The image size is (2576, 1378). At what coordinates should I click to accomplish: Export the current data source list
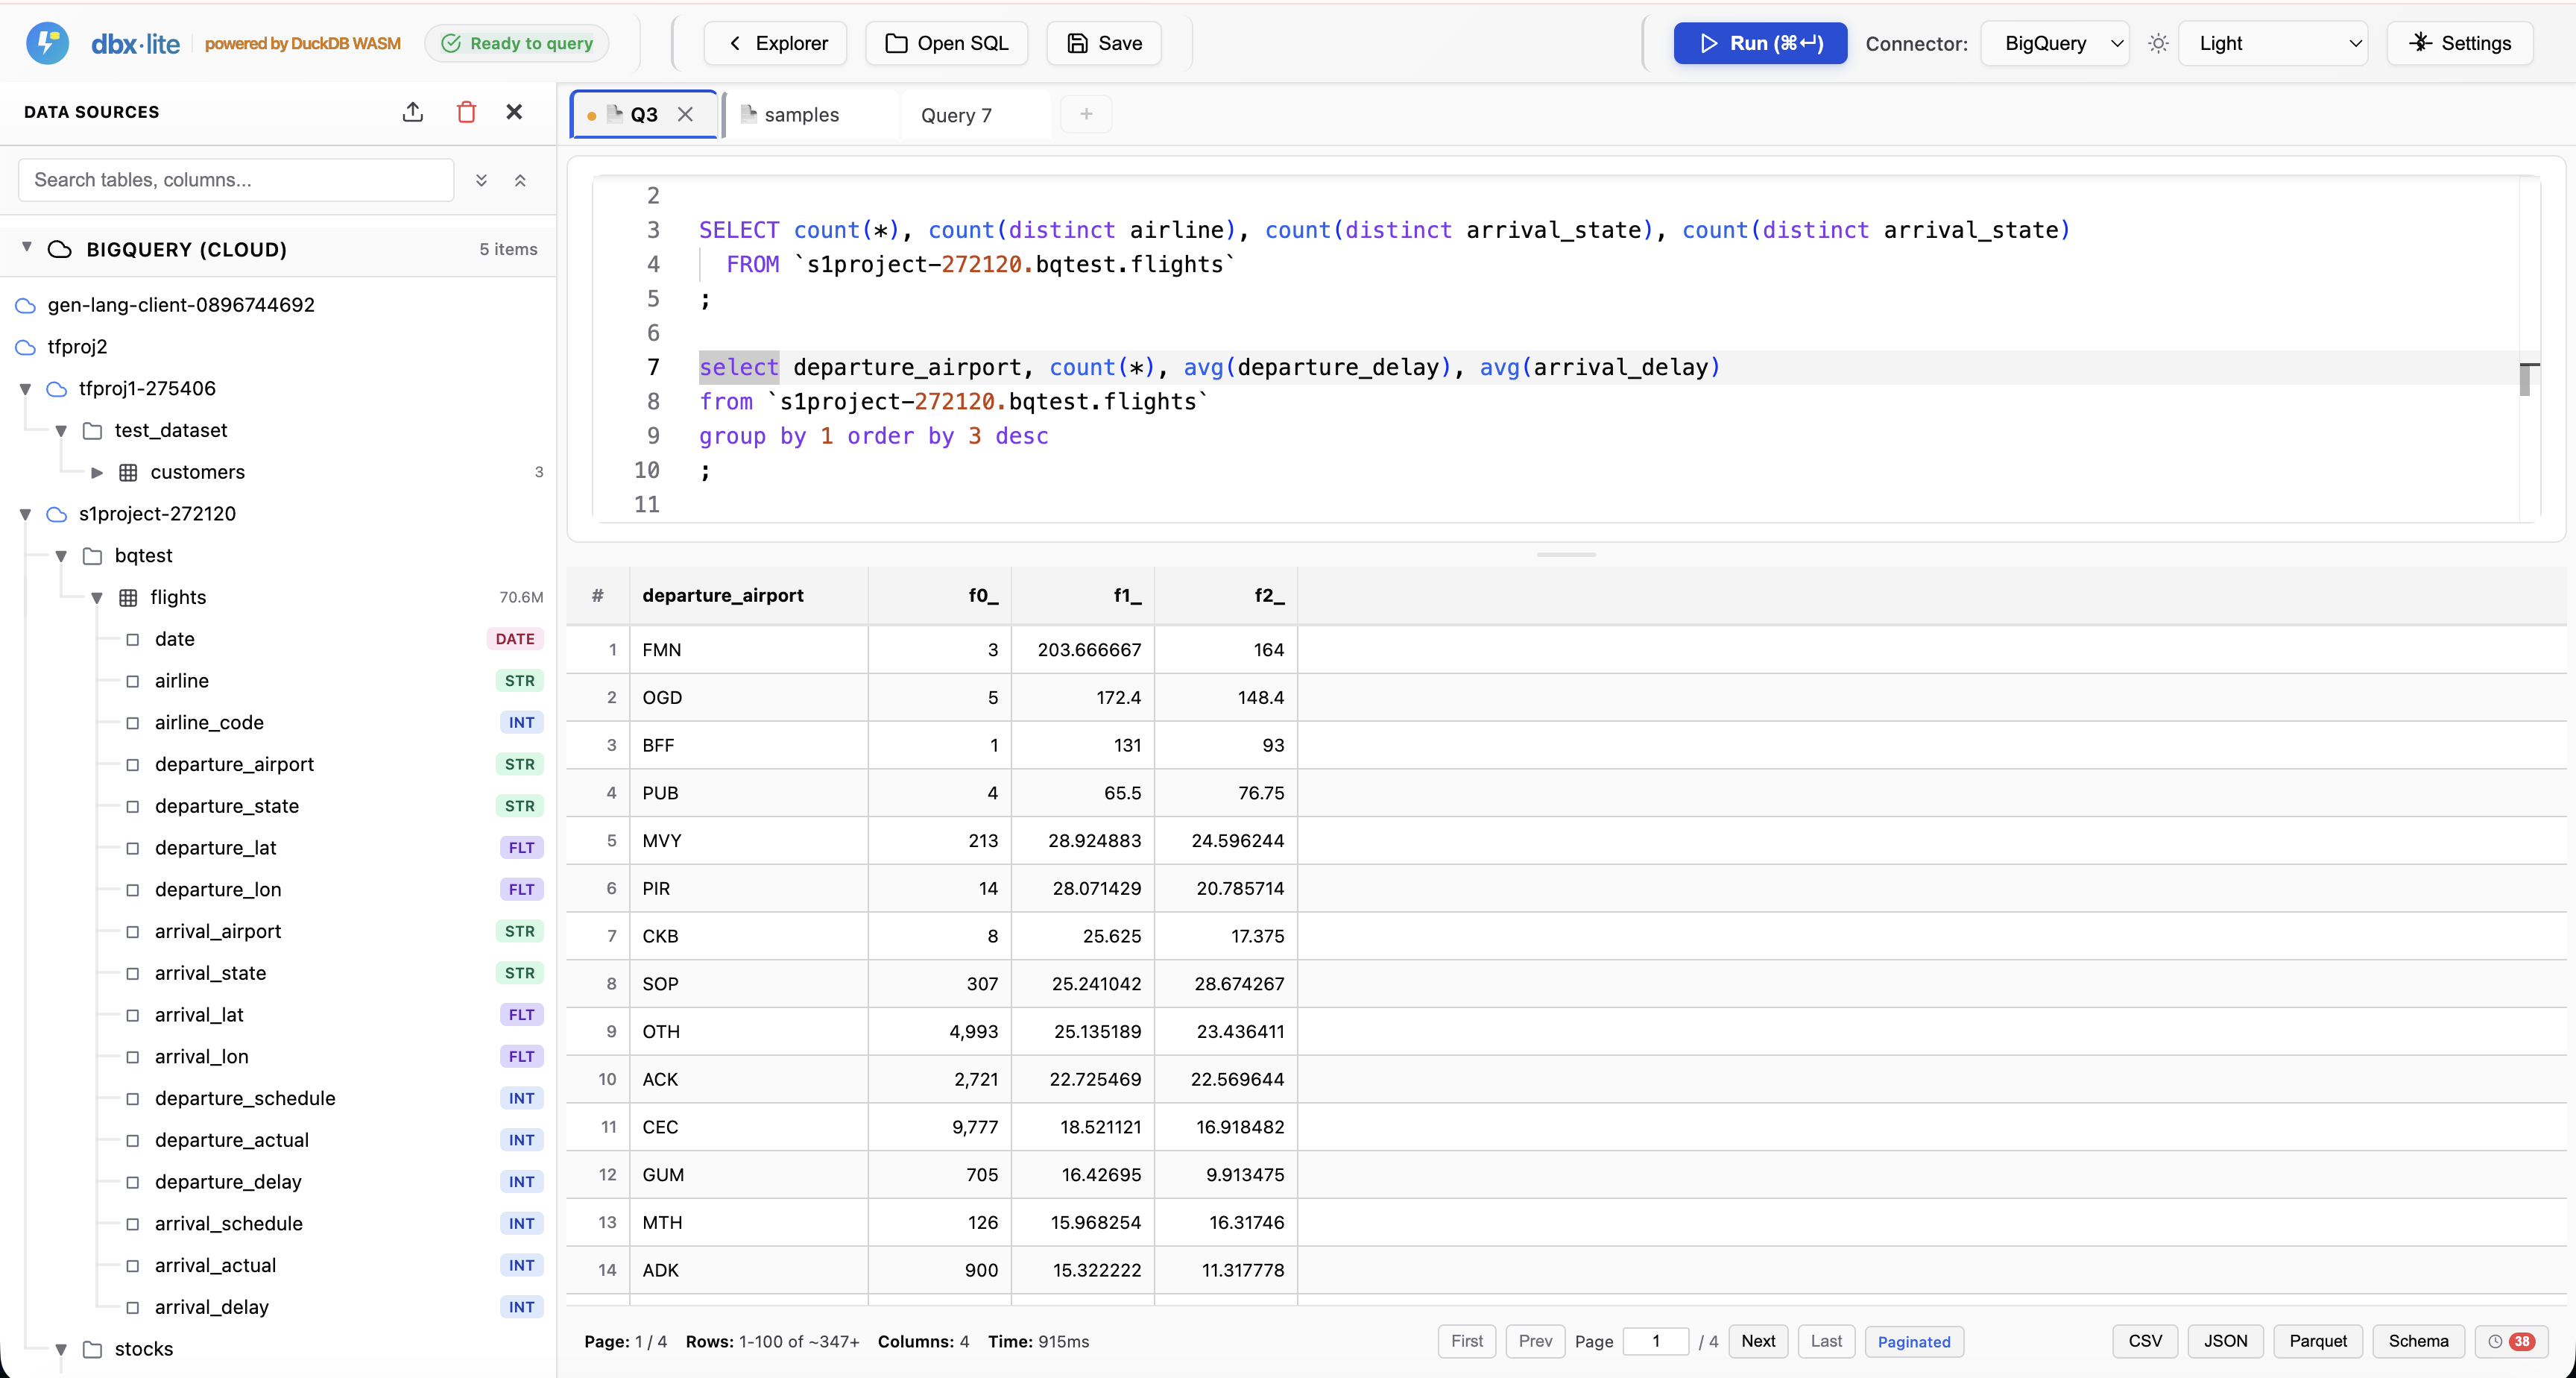[413, 112]
